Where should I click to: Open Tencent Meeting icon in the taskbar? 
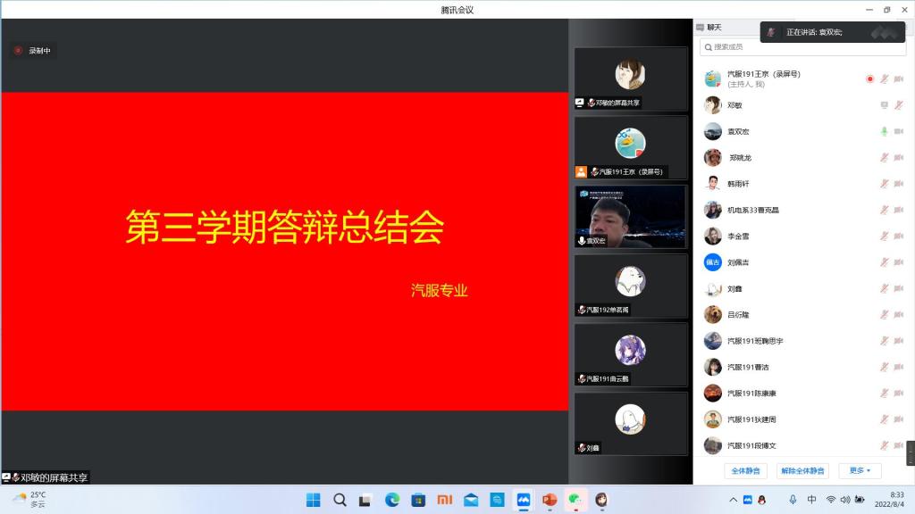pyautogui.click(x=524, y=500)
